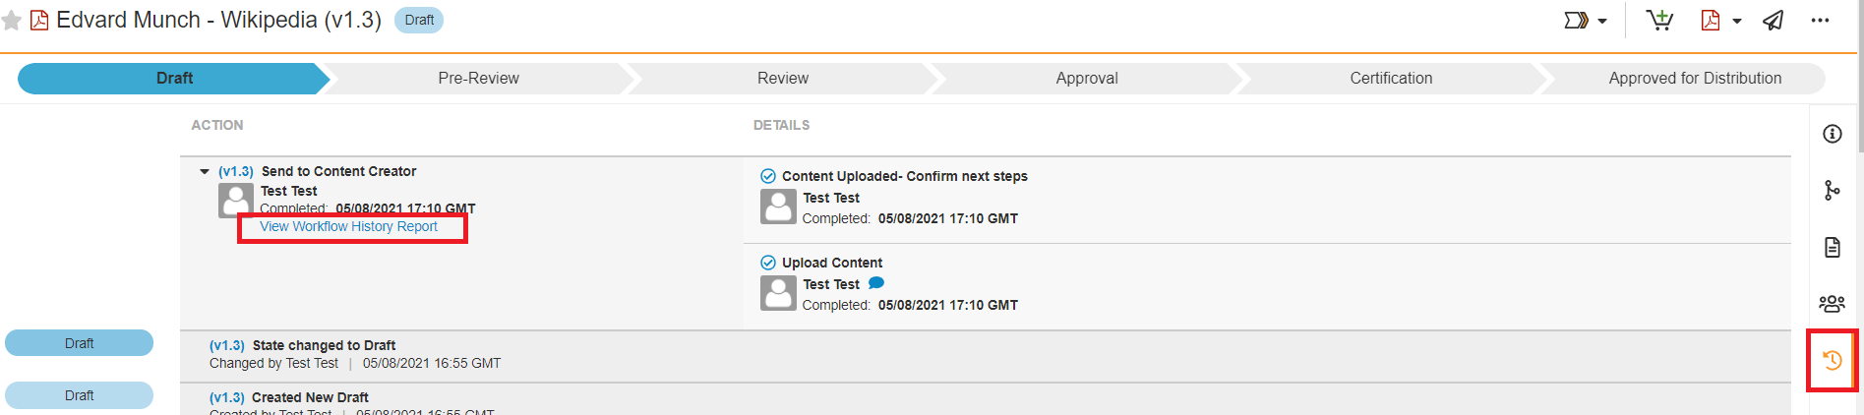The image size is (1864, 415).
Task: Send document with paper plane icon
Action: pyautogui.click(x=1774, y=21)
